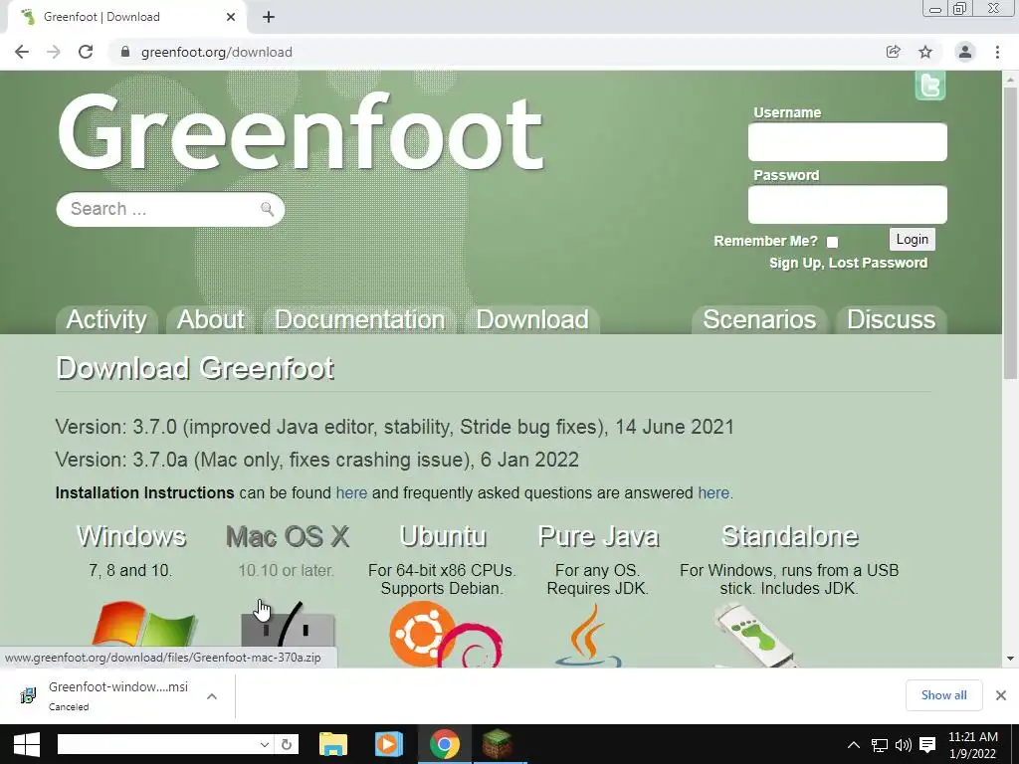Viewport: 1019px width, 764px height.
Task: Open the About tab
Action: pos(211,319)
